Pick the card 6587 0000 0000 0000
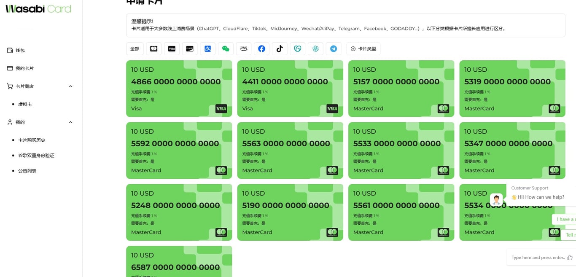Screen dimensions: 576x277 tap(179, 261)
